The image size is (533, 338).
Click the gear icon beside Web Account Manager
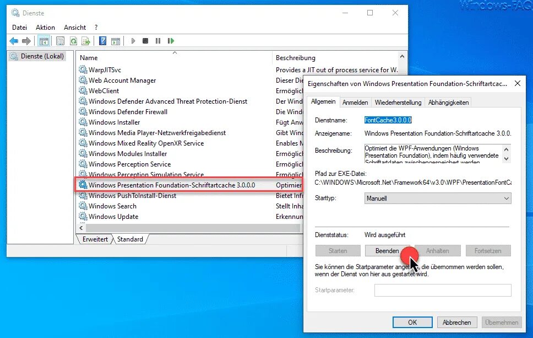tap(83, 81)
